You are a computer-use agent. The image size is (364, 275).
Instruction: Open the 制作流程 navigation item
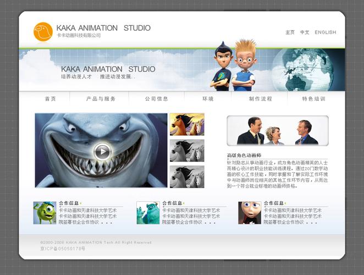click(261, 99)
